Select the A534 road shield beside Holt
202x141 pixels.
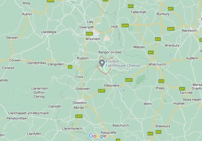125,25
